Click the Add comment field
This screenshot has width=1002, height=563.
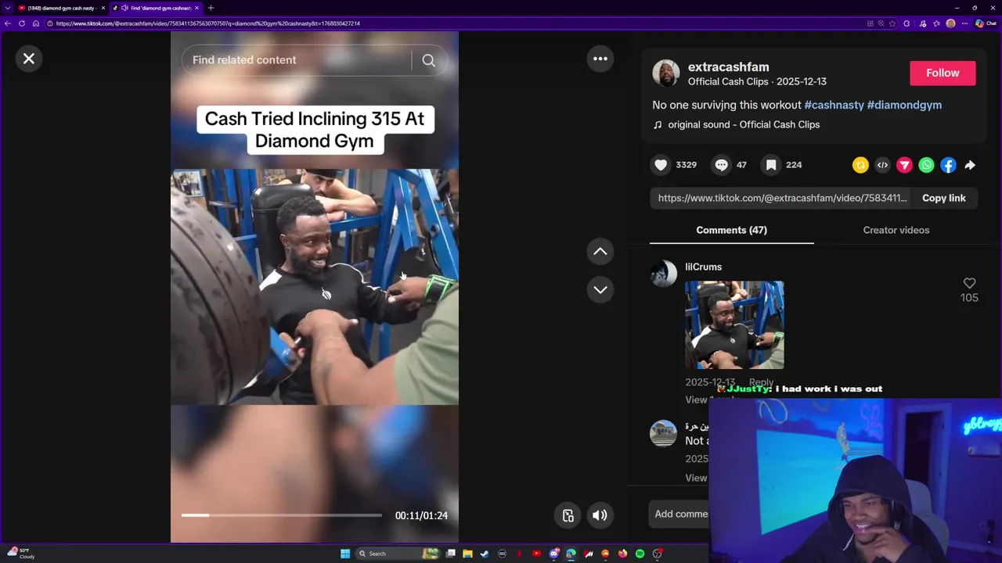click(x=681, y=514)
